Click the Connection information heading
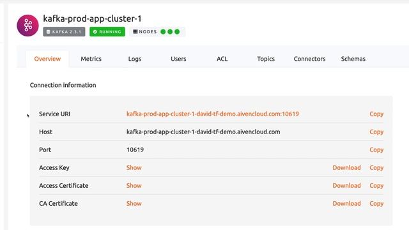Image resolution: width=409 pixels, height=230 pixels. pos(63,85)
